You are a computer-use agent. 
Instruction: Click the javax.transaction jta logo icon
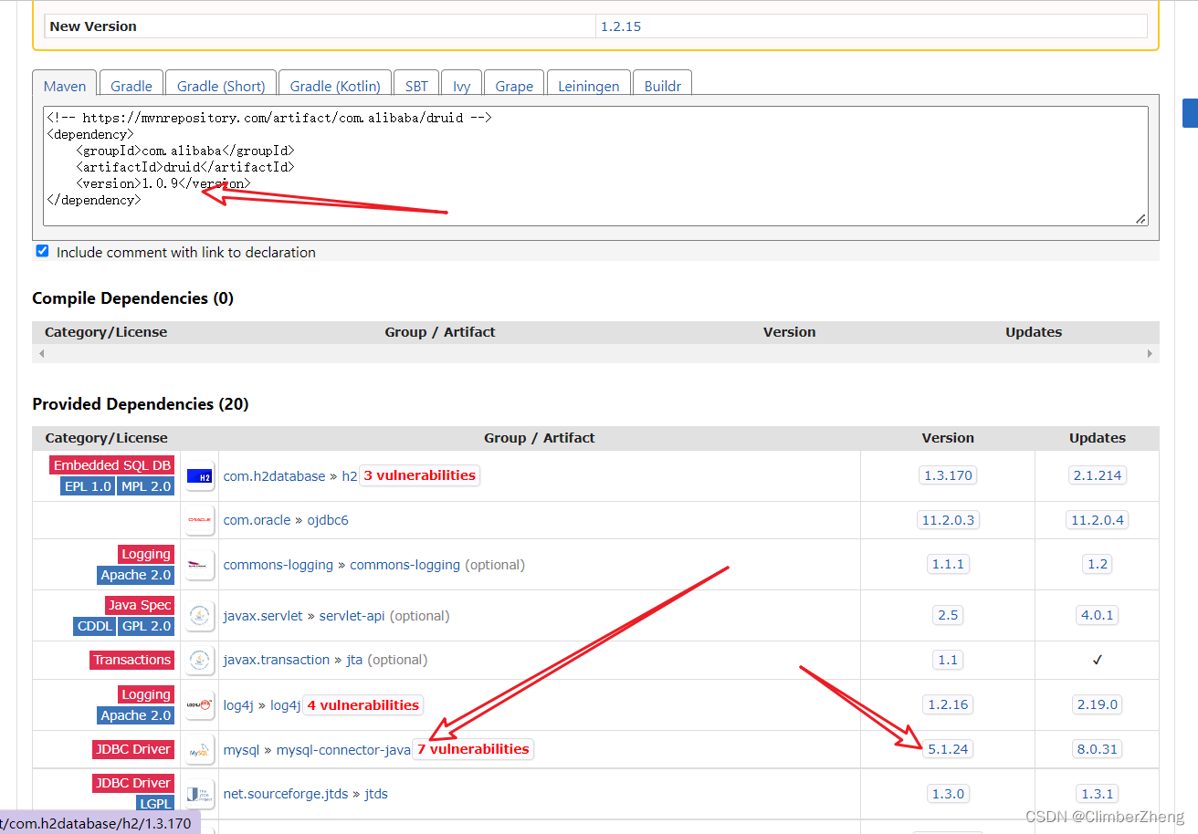199,660
